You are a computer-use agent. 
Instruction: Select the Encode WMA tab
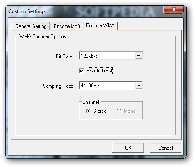point(100,25)
